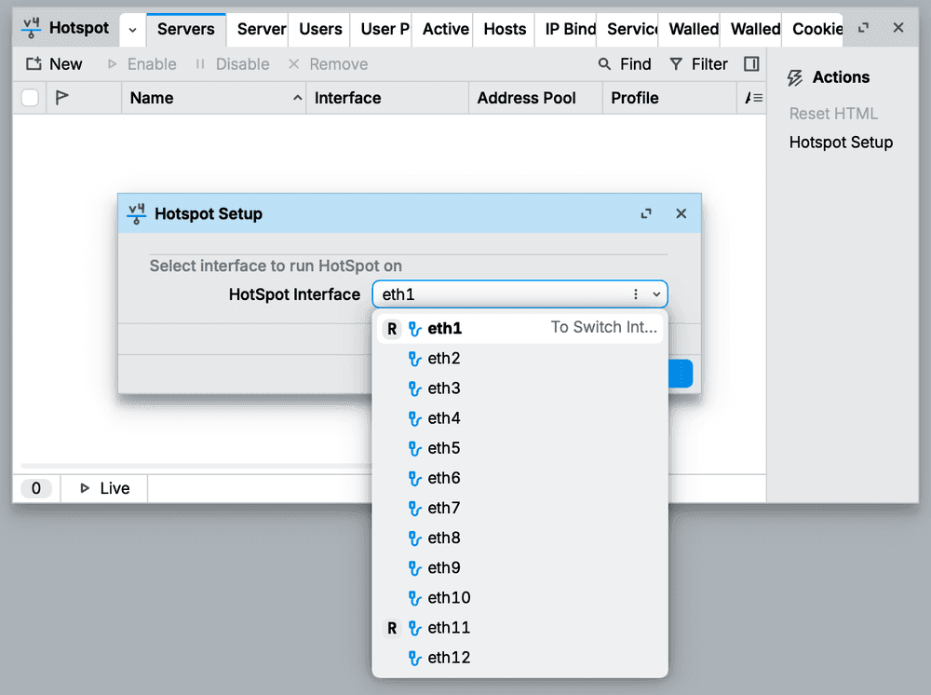This screenshot has width=931, height=695.
Task: Click Remove in the toolbar
Action: pos(328,64)
